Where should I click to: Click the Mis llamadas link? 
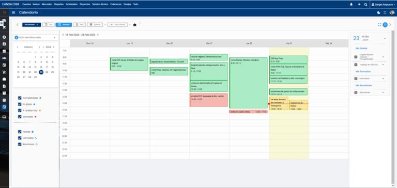362,72
